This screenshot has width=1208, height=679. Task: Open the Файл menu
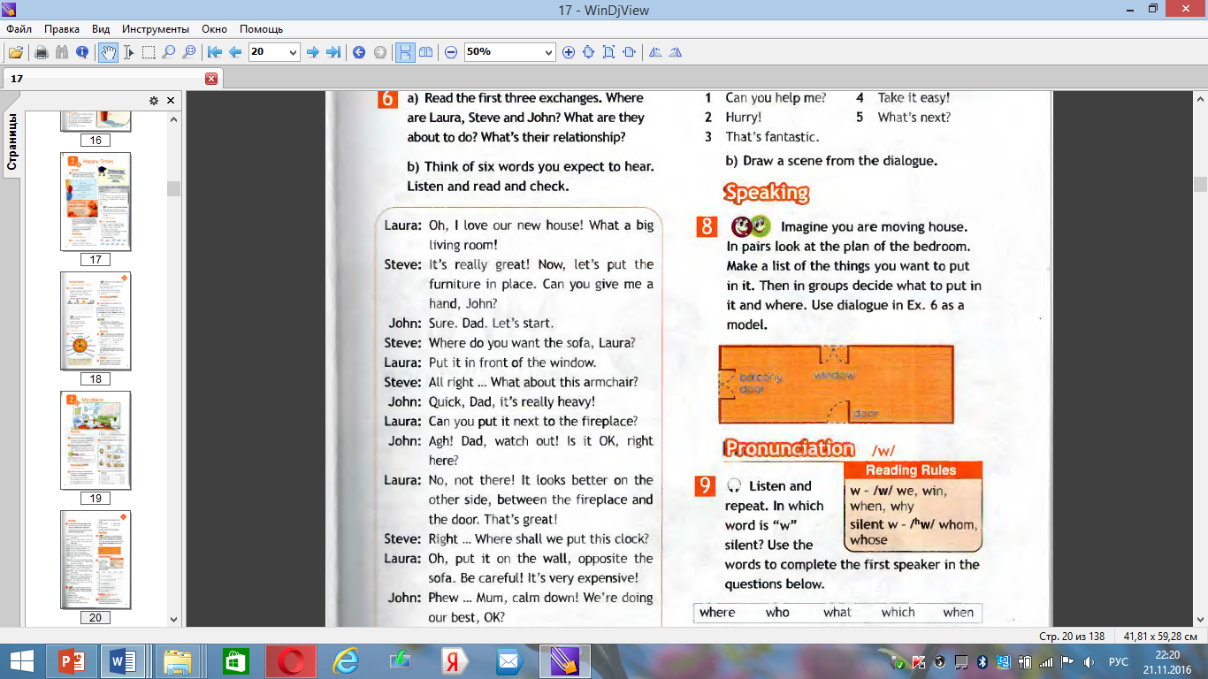[x=19, y=29]
